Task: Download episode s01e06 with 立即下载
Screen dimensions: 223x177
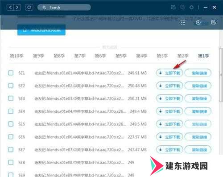Action: 169,137
